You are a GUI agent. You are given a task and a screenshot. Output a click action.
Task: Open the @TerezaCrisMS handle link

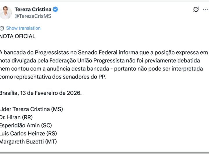[33, 16]
